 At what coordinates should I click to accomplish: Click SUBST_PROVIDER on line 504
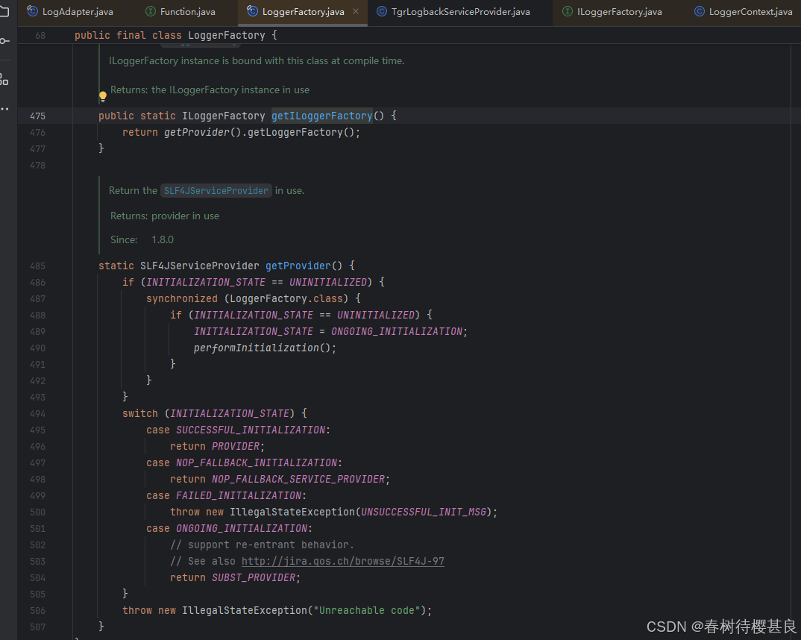pos(254,577)
